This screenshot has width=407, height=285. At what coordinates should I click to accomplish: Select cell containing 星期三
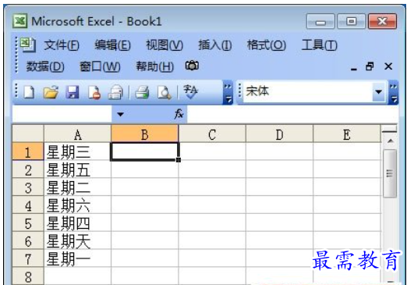pos(77,151)
